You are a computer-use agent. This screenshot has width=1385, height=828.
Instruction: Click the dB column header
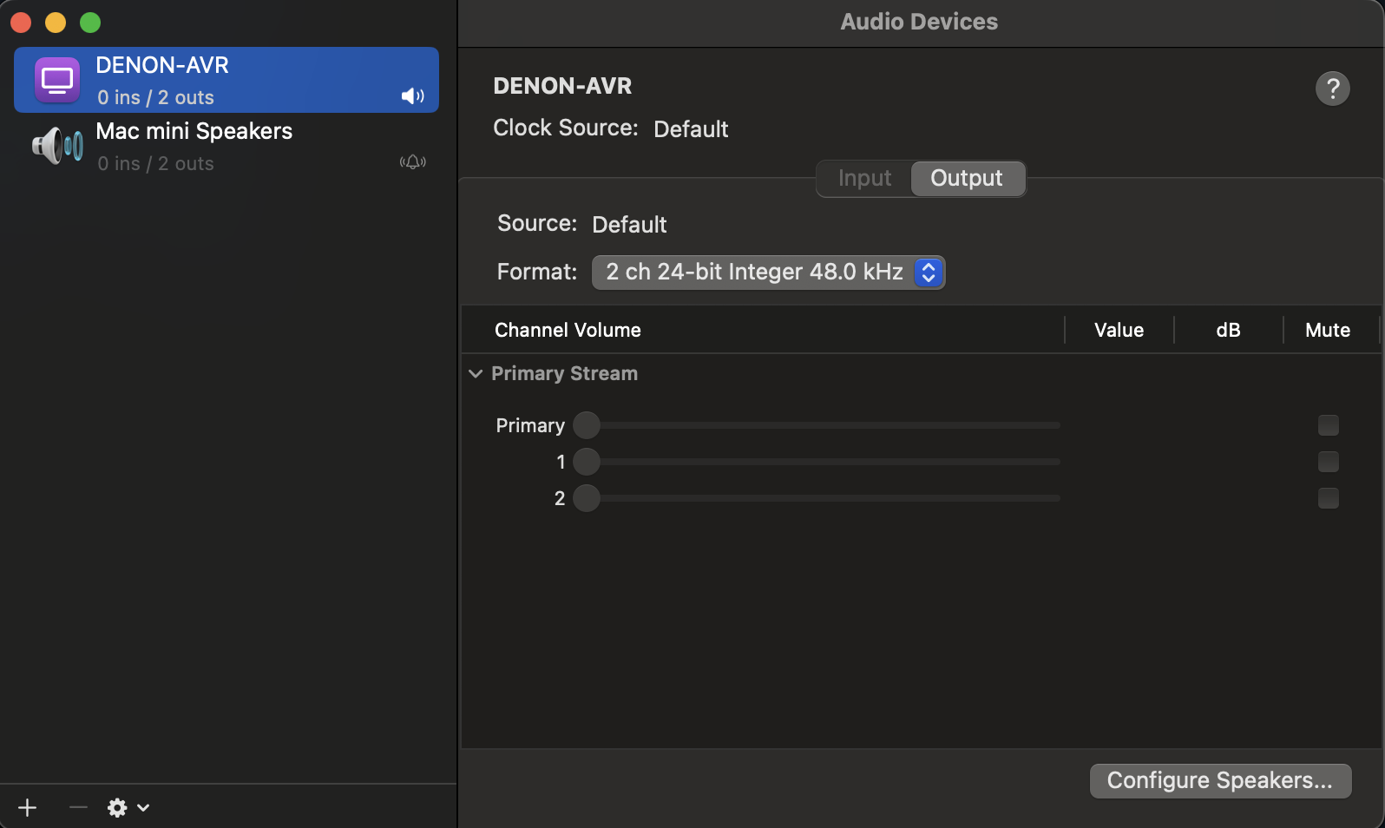point(1228,330)
